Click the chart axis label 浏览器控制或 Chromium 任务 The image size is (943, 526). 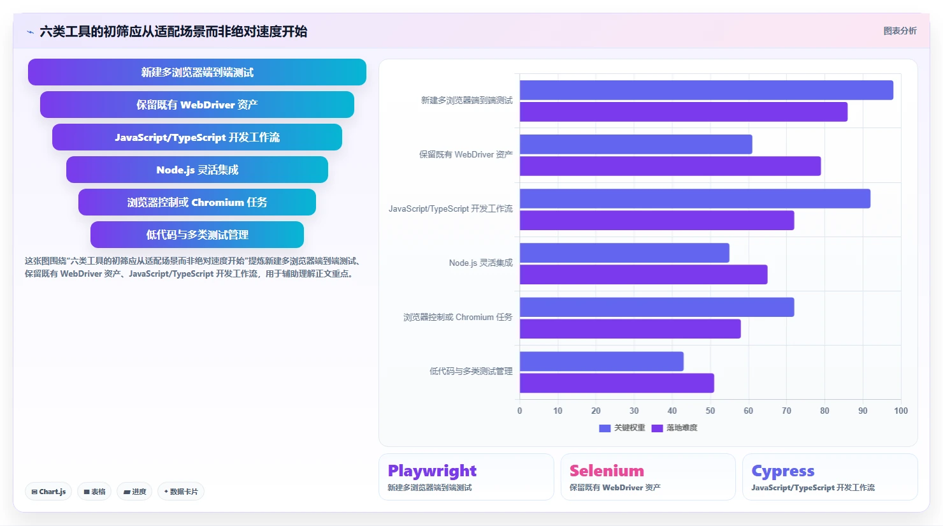pyautogui.click(x=457, y=317)
